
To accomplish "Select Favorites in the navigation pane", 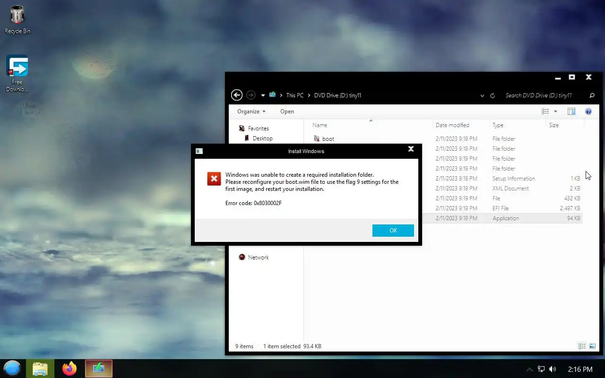I will (x=259, y=129).
